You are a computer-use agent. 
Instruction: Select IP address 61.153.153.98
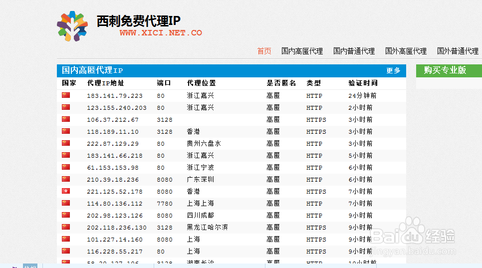(113, 168)
